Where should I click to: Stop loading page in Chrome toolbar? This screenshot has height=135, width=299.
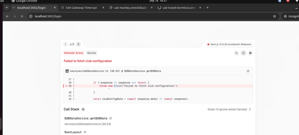pyautogui.click(x=22, y=16)
